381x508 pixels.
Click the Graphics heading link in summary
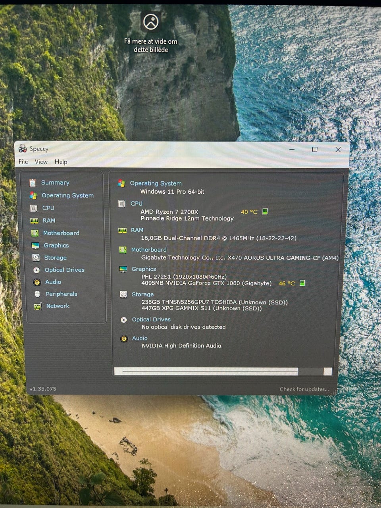[144, 269]
